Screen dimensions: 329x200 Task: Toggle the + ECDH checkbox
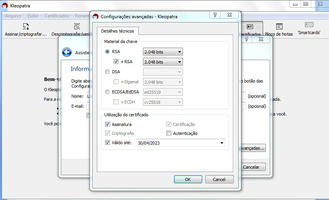(116, 102)
